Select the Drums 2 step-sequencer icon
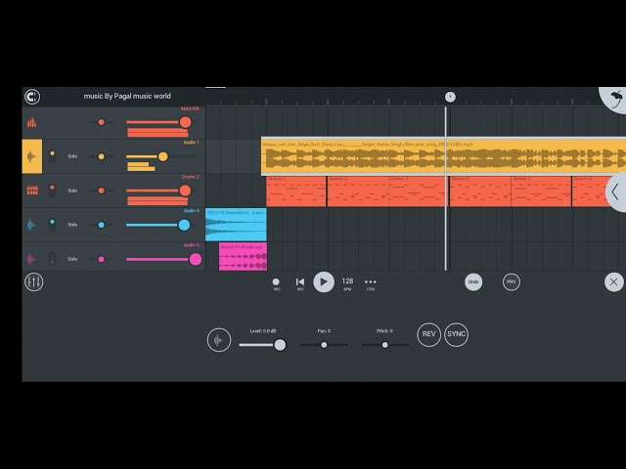The image size is (626, 469). tap(32, 191)
